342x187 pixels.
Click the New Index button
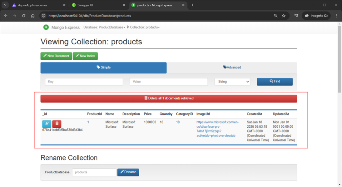pos(85,56)
